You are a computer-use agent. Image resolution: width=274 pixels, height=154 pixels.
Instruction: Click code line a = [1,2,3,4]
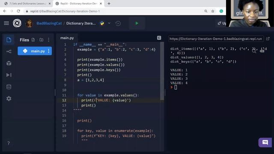90,80
